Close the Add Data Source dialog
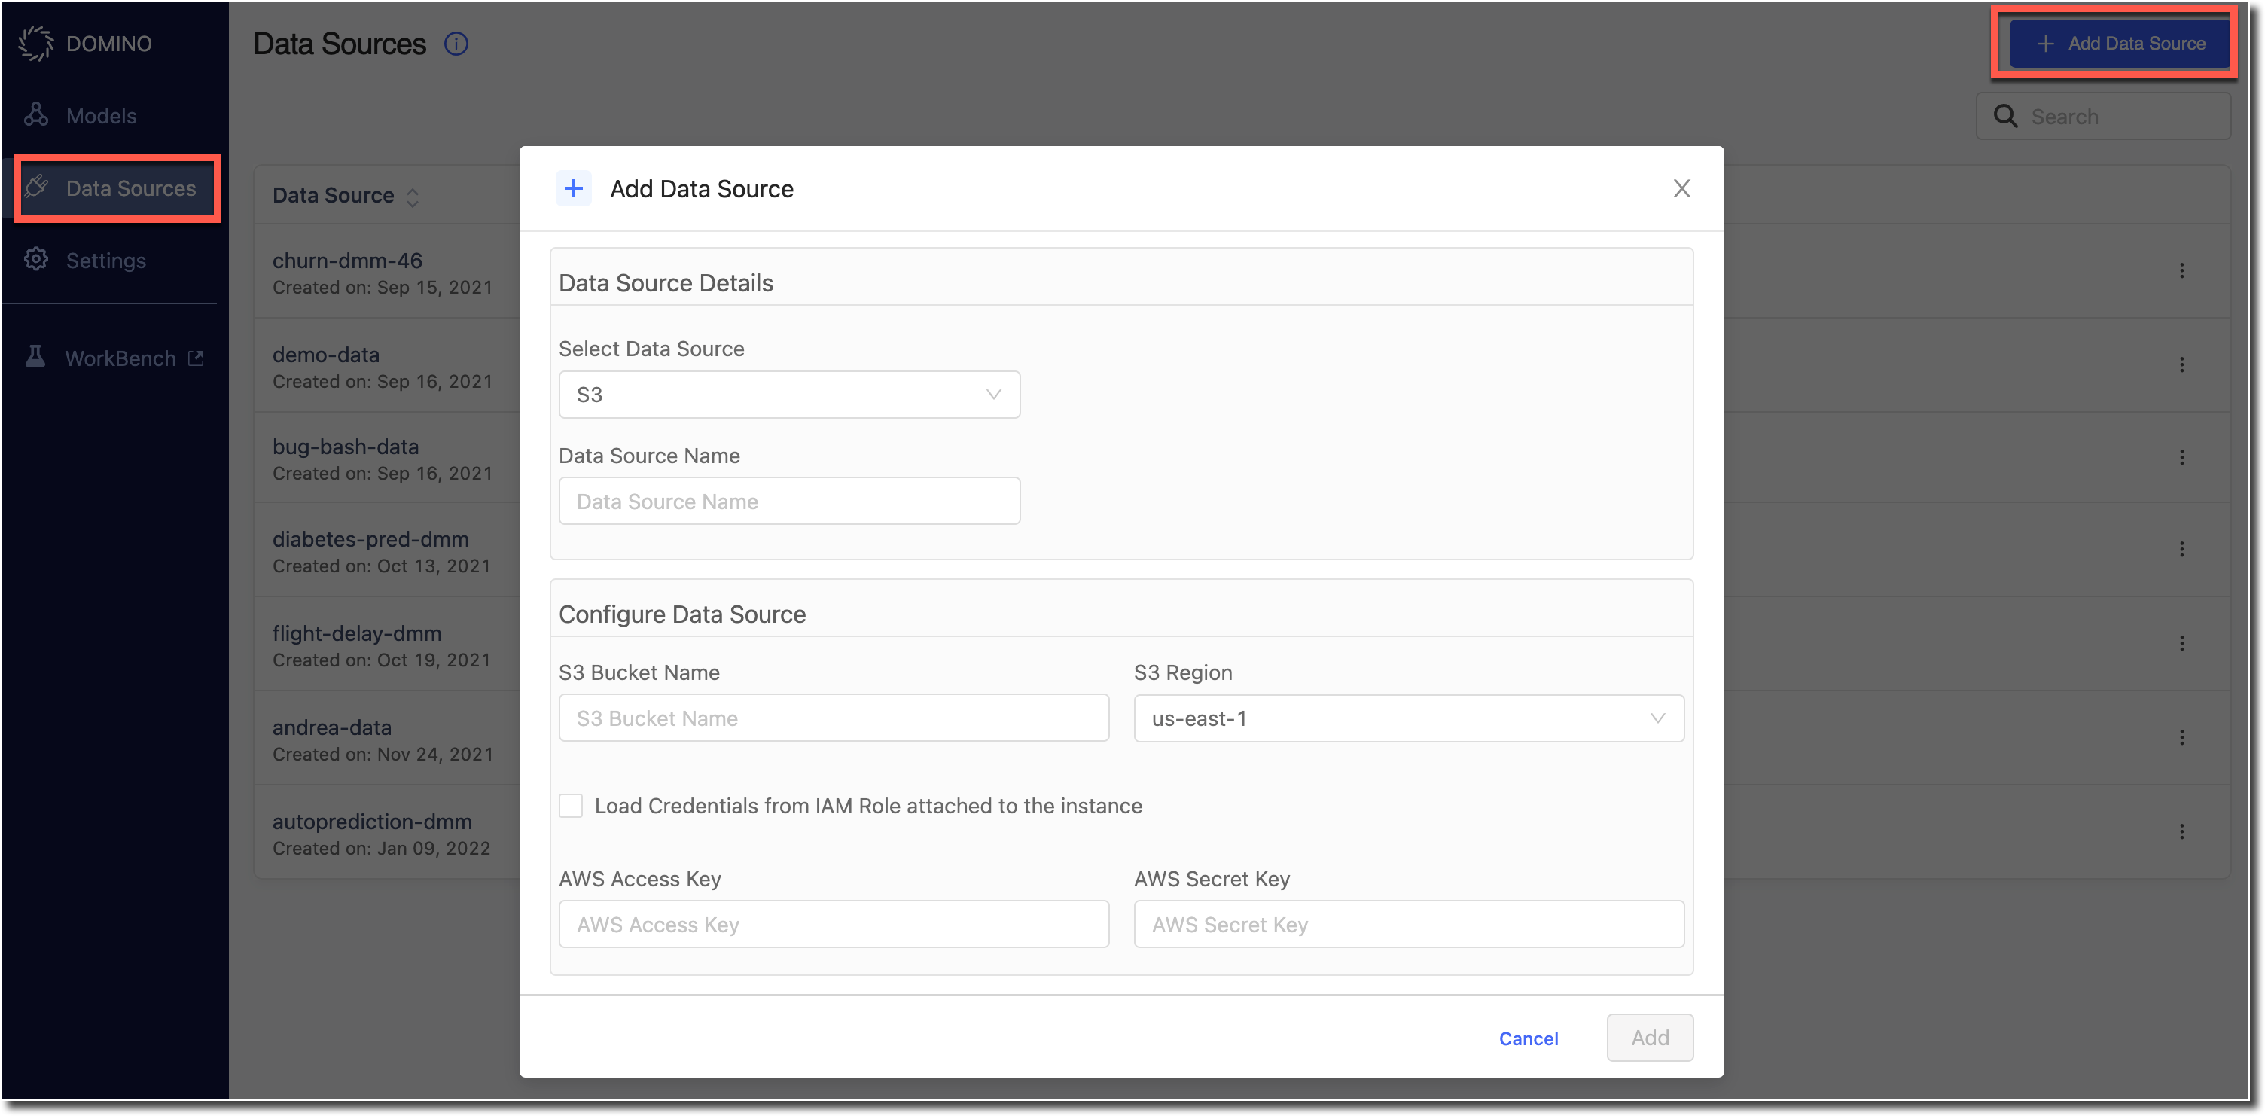This screenshot has height=1116, width=2265. pos(1681,188)
